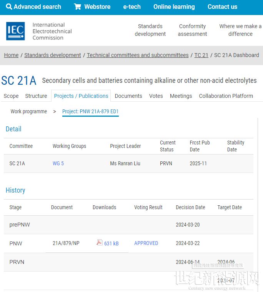This screenshot has height=292, width=263.
Task: Click the APPROVED voting result link
Action: [146, 243]
